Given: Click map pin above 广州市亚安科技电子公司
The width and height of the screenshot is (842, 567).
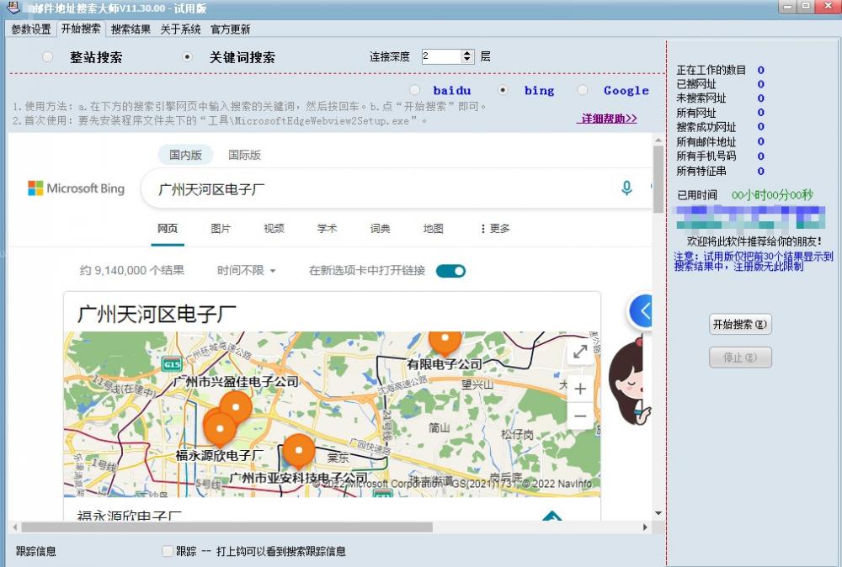Looking at the screenshot, I should click(x=299, y=449).
